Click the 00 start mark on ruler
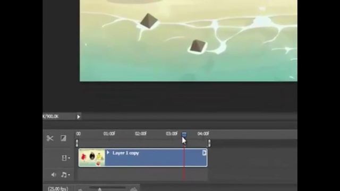This screenshot has width=340, height=191. click(x=79, y=134)
